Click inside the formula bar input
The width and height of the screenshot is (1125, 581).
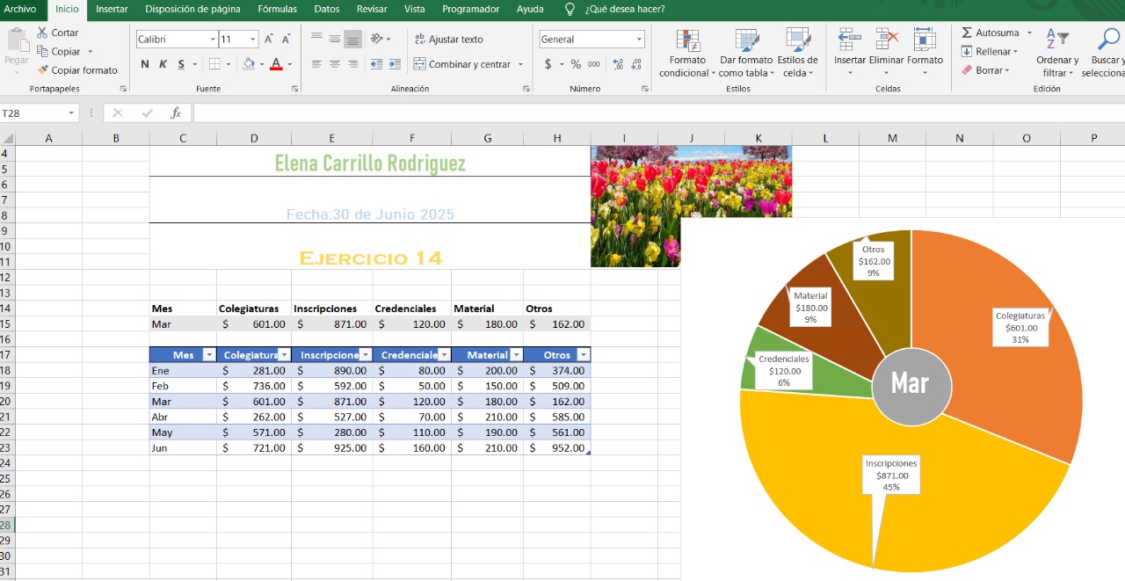(x=615, y=113)
